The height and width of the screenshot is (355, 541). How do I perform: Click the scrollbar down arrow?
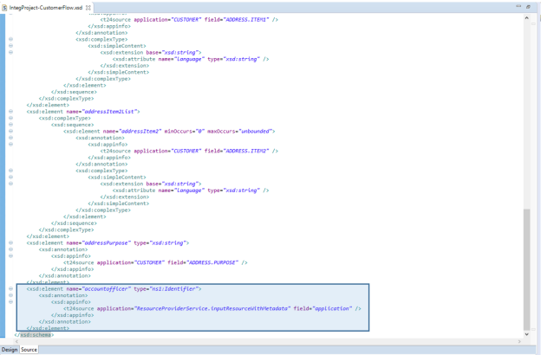pyautogui.click(x=527, y=335)
